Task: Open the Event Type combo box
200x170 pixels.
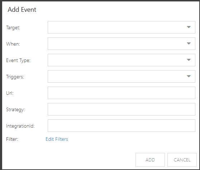Action: pyautogui.click(x=122, y=60)
